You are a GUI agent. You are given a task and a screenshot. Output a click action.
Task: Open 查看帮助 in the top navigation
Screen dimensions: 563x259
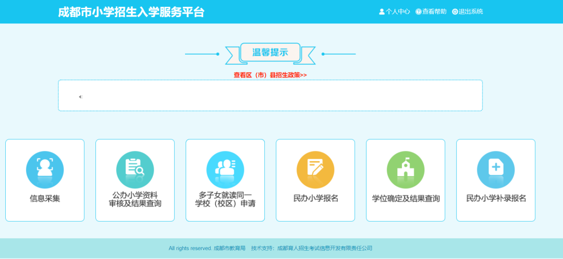pos(434,12)
